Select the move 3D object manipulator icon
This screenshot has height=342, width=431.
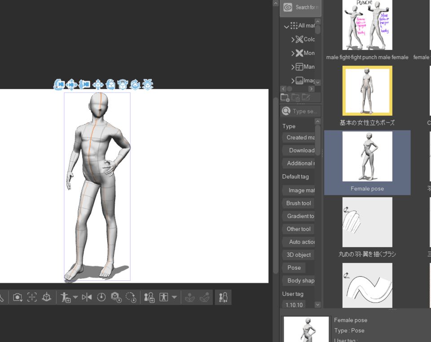click(98, 84)
